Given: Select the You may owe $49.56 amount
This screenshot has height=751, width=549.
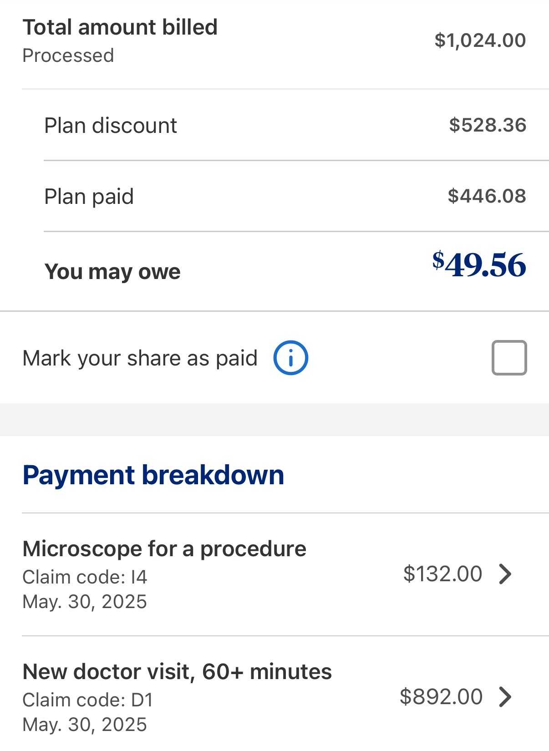Looking at the screenshot, I should 479,264.
